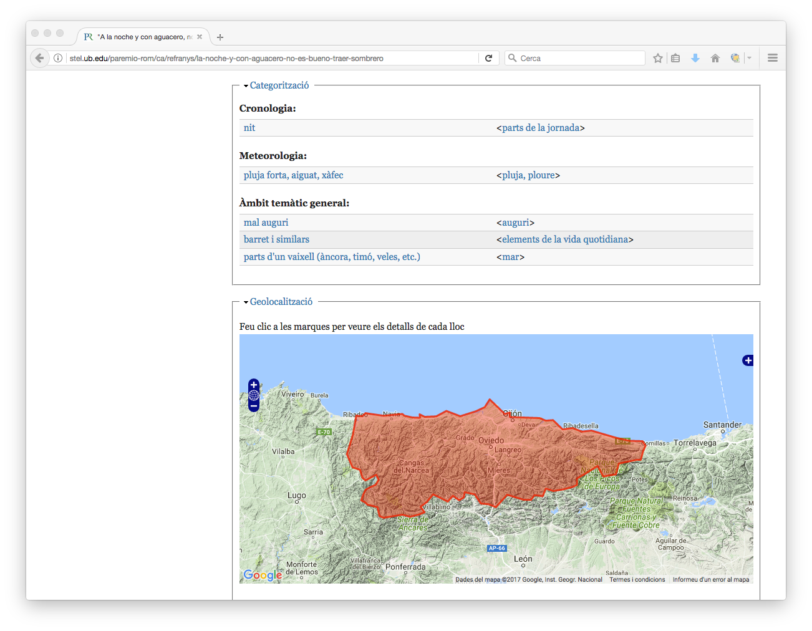Zoom out on the map
The width and height of the screenshot is (812, 631).
(x=253, y=407)
